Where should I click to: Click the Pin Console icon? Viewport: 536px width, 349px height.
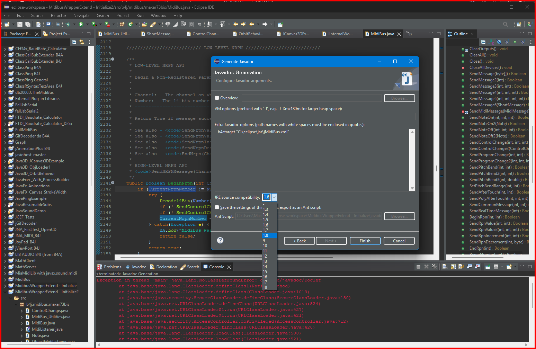[488, 267]
